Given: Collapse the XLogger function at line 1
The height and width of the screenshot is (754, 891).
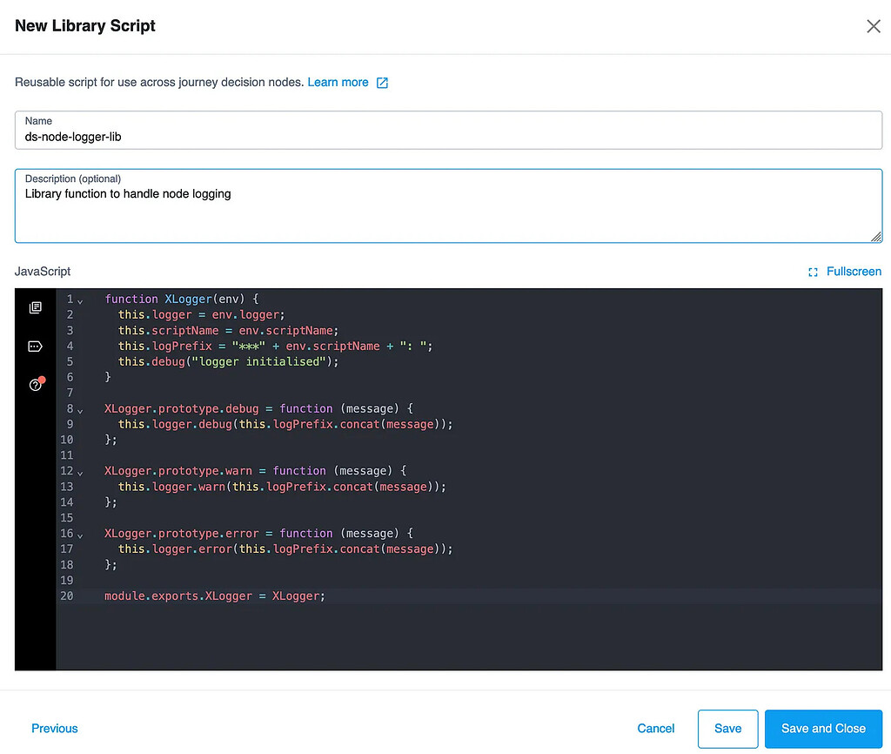Looking at the screenshot, I should coord(81,299).
